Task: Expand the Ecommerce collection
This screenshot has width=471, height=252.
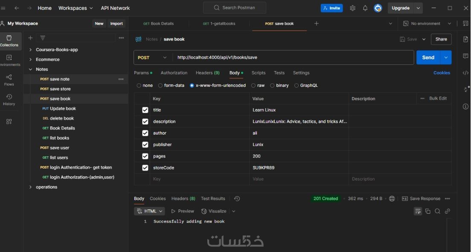Action: (x=30, y=60)
